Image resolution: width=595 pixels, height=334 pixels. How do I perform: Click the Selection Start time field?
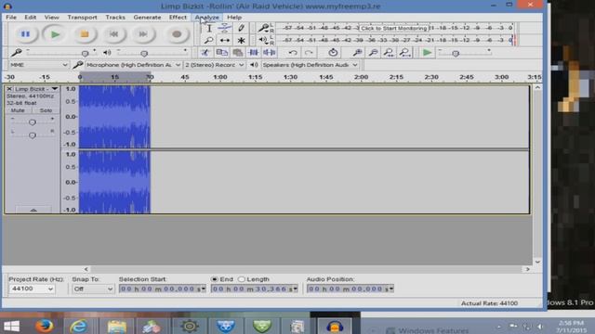(163, 289)
